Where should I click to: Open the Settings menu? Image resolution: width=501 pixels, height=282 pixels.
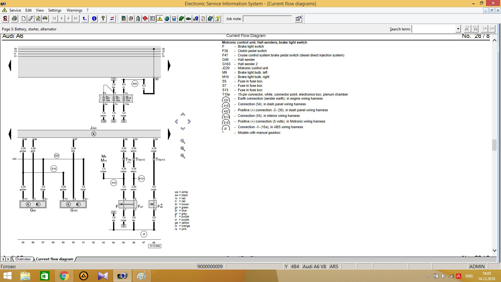55,10
